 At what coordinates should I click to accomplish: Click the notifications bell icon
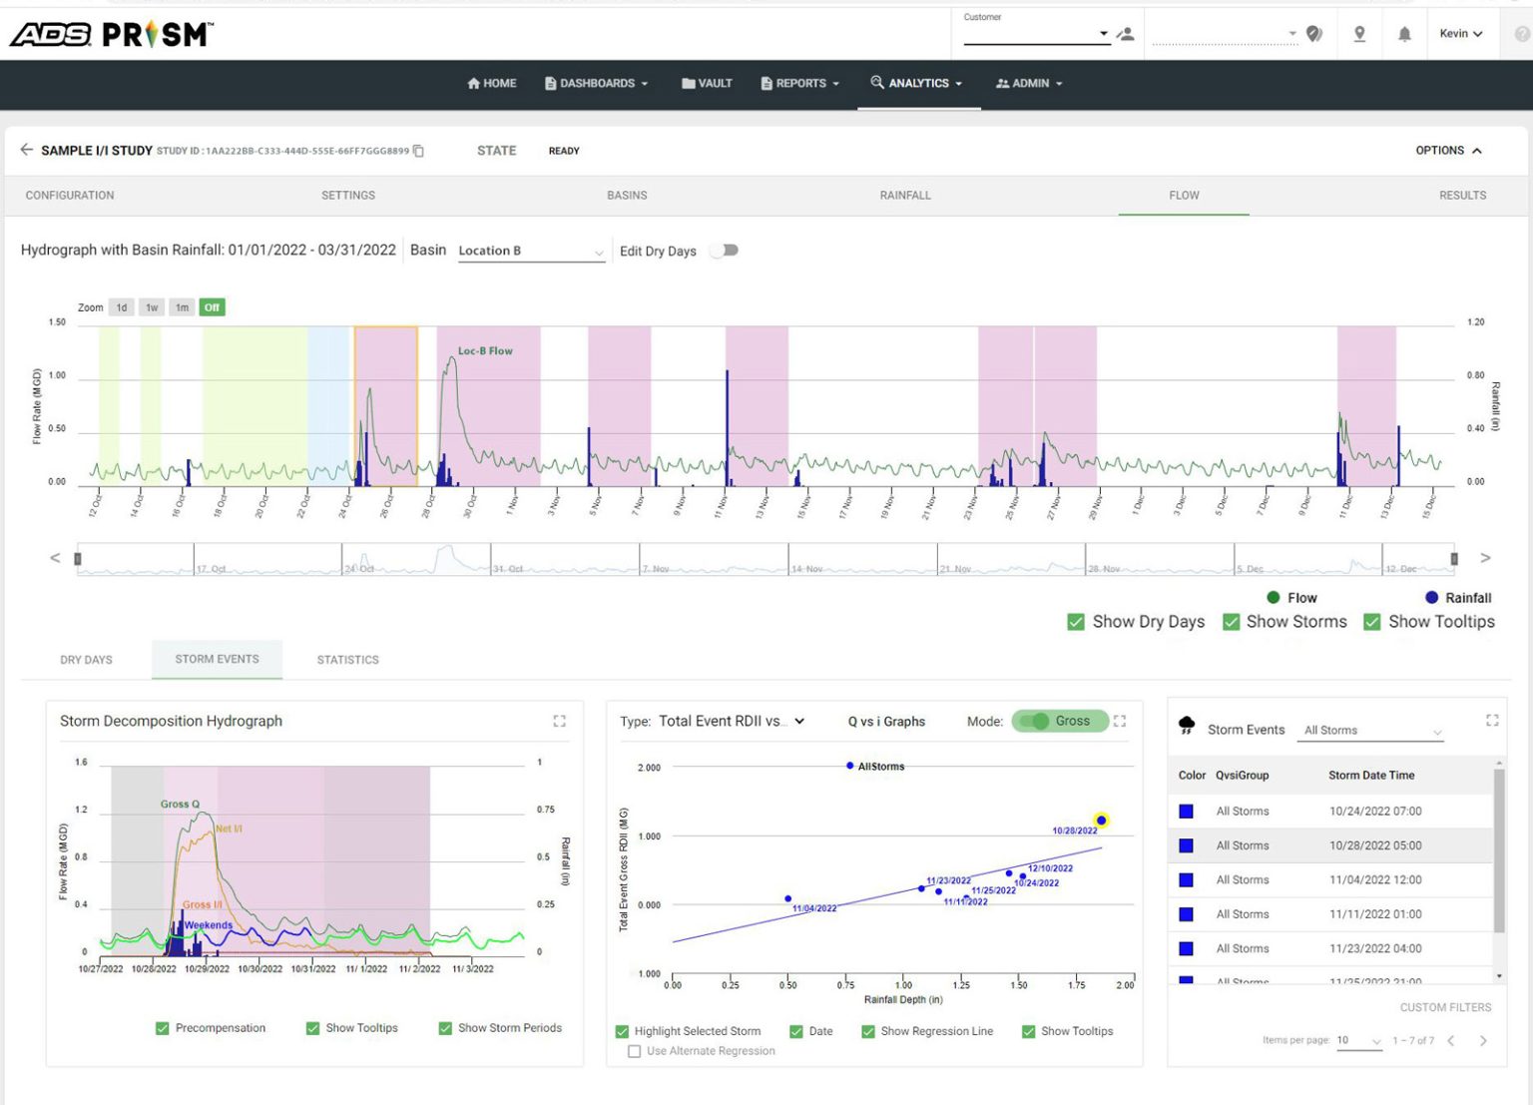pos(1405,33)
